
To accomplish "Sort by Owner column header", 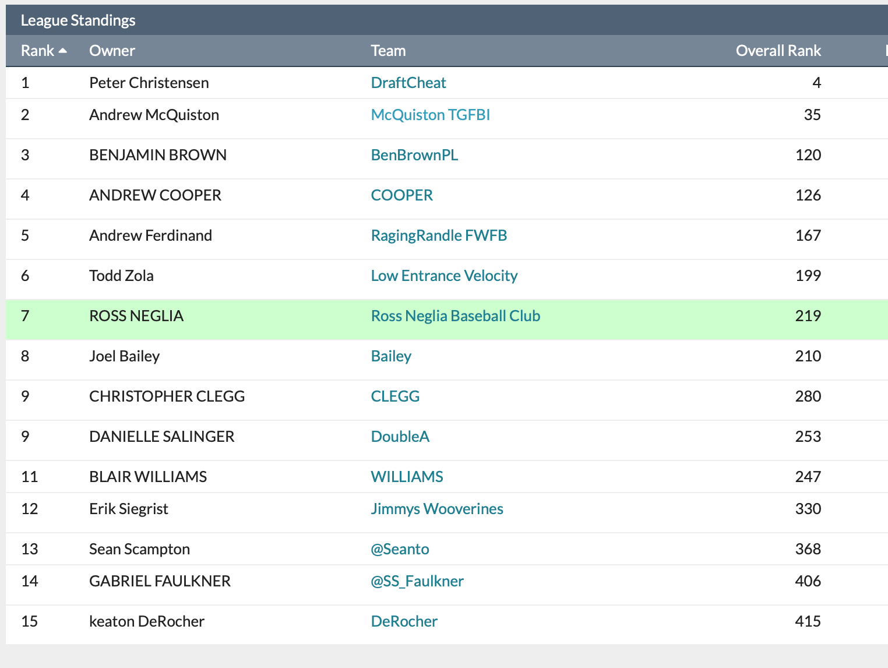I will click(112, 51).
